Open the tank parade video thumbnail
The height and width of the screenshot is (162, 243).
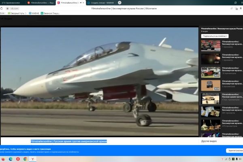(x=211, y=46)
